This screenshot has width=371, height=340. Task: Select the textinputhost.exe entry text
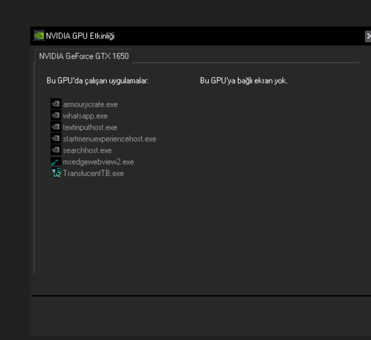coord(90,127)
